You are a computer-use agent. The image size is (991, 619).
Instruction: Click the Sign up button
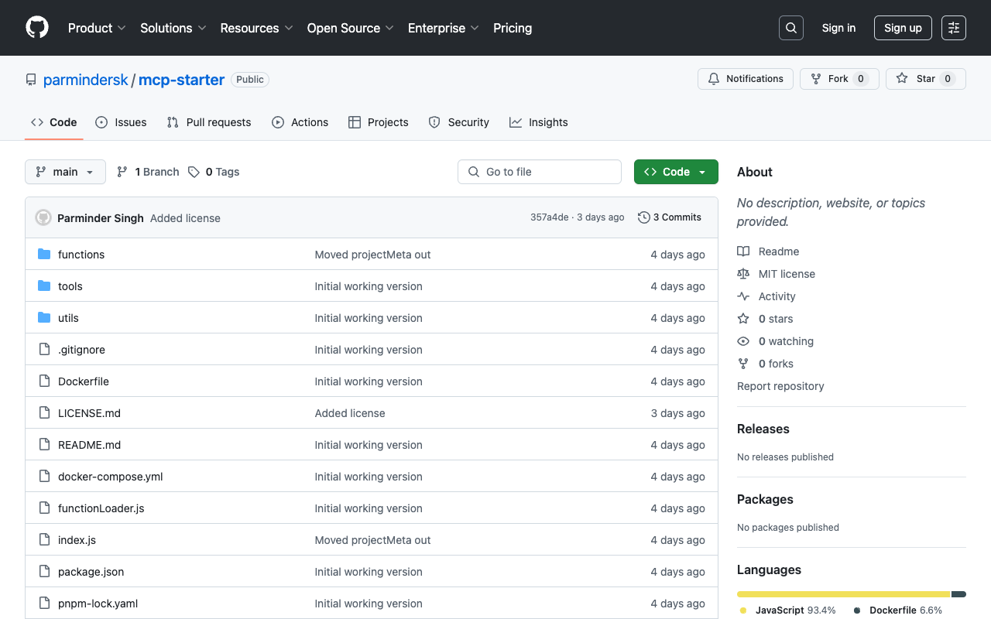pyautogui.click(x=903, y=28)
